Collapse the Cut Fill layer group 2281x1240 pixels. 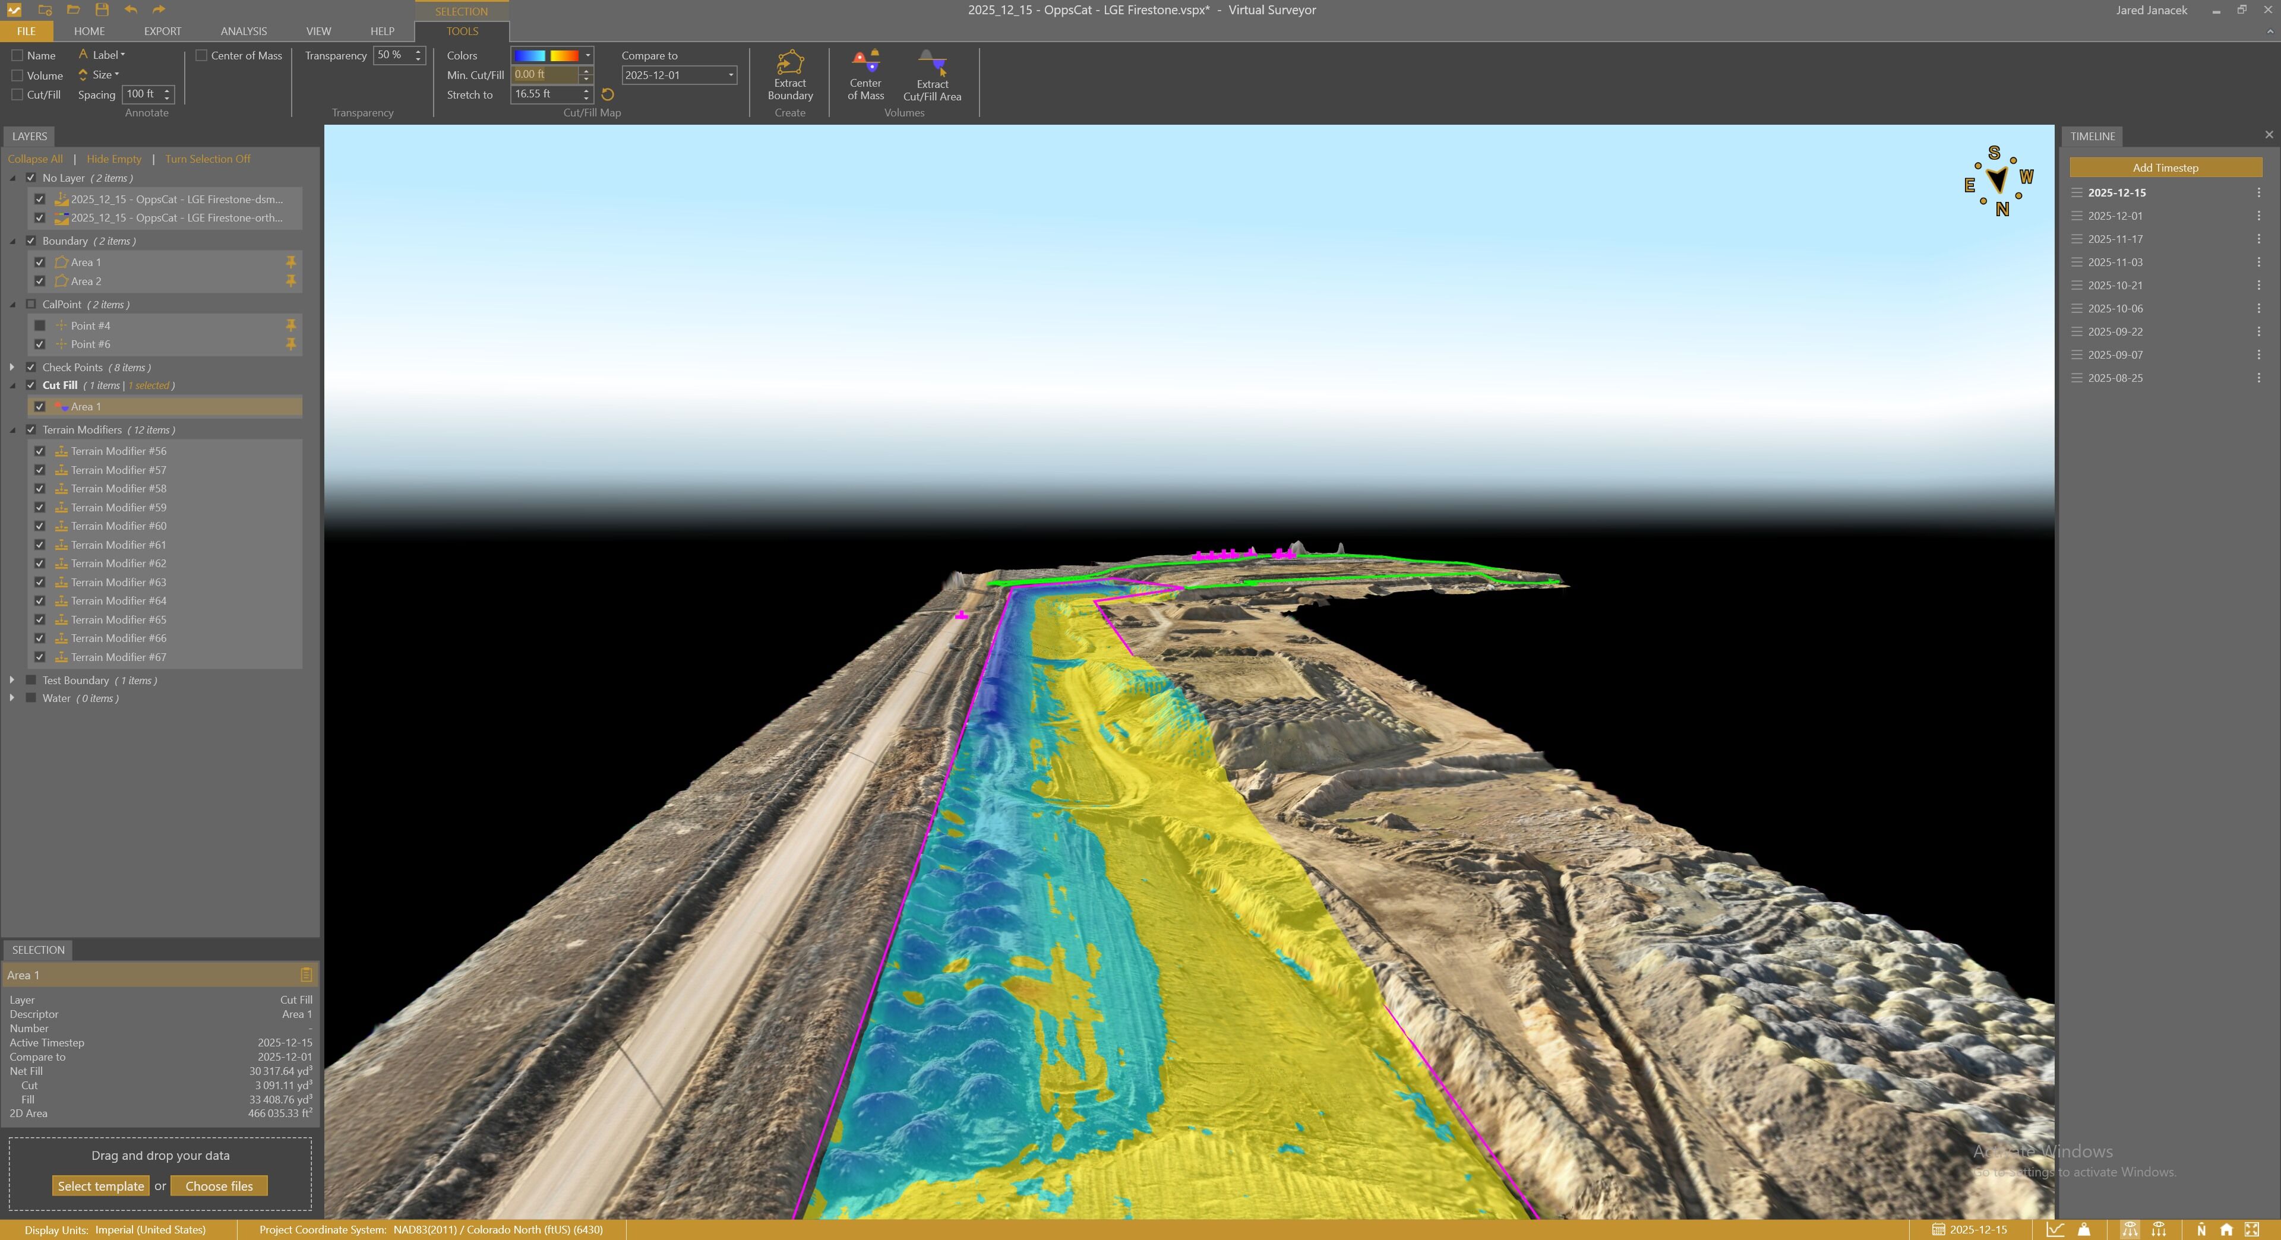pyautogui.click(x=12, y=386)
